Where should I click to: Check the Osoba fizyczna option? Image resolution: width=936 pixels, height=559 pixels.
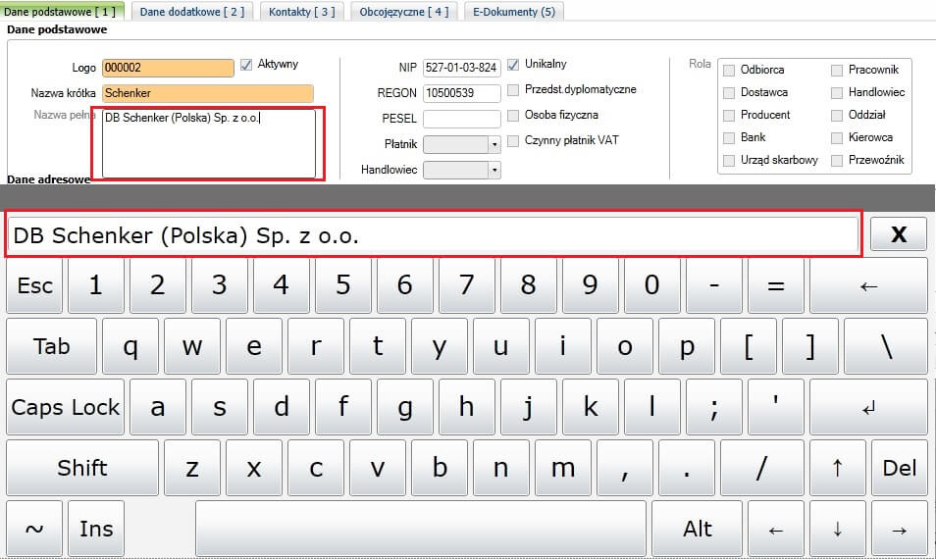pyautogui.click(x=513, y=115)
